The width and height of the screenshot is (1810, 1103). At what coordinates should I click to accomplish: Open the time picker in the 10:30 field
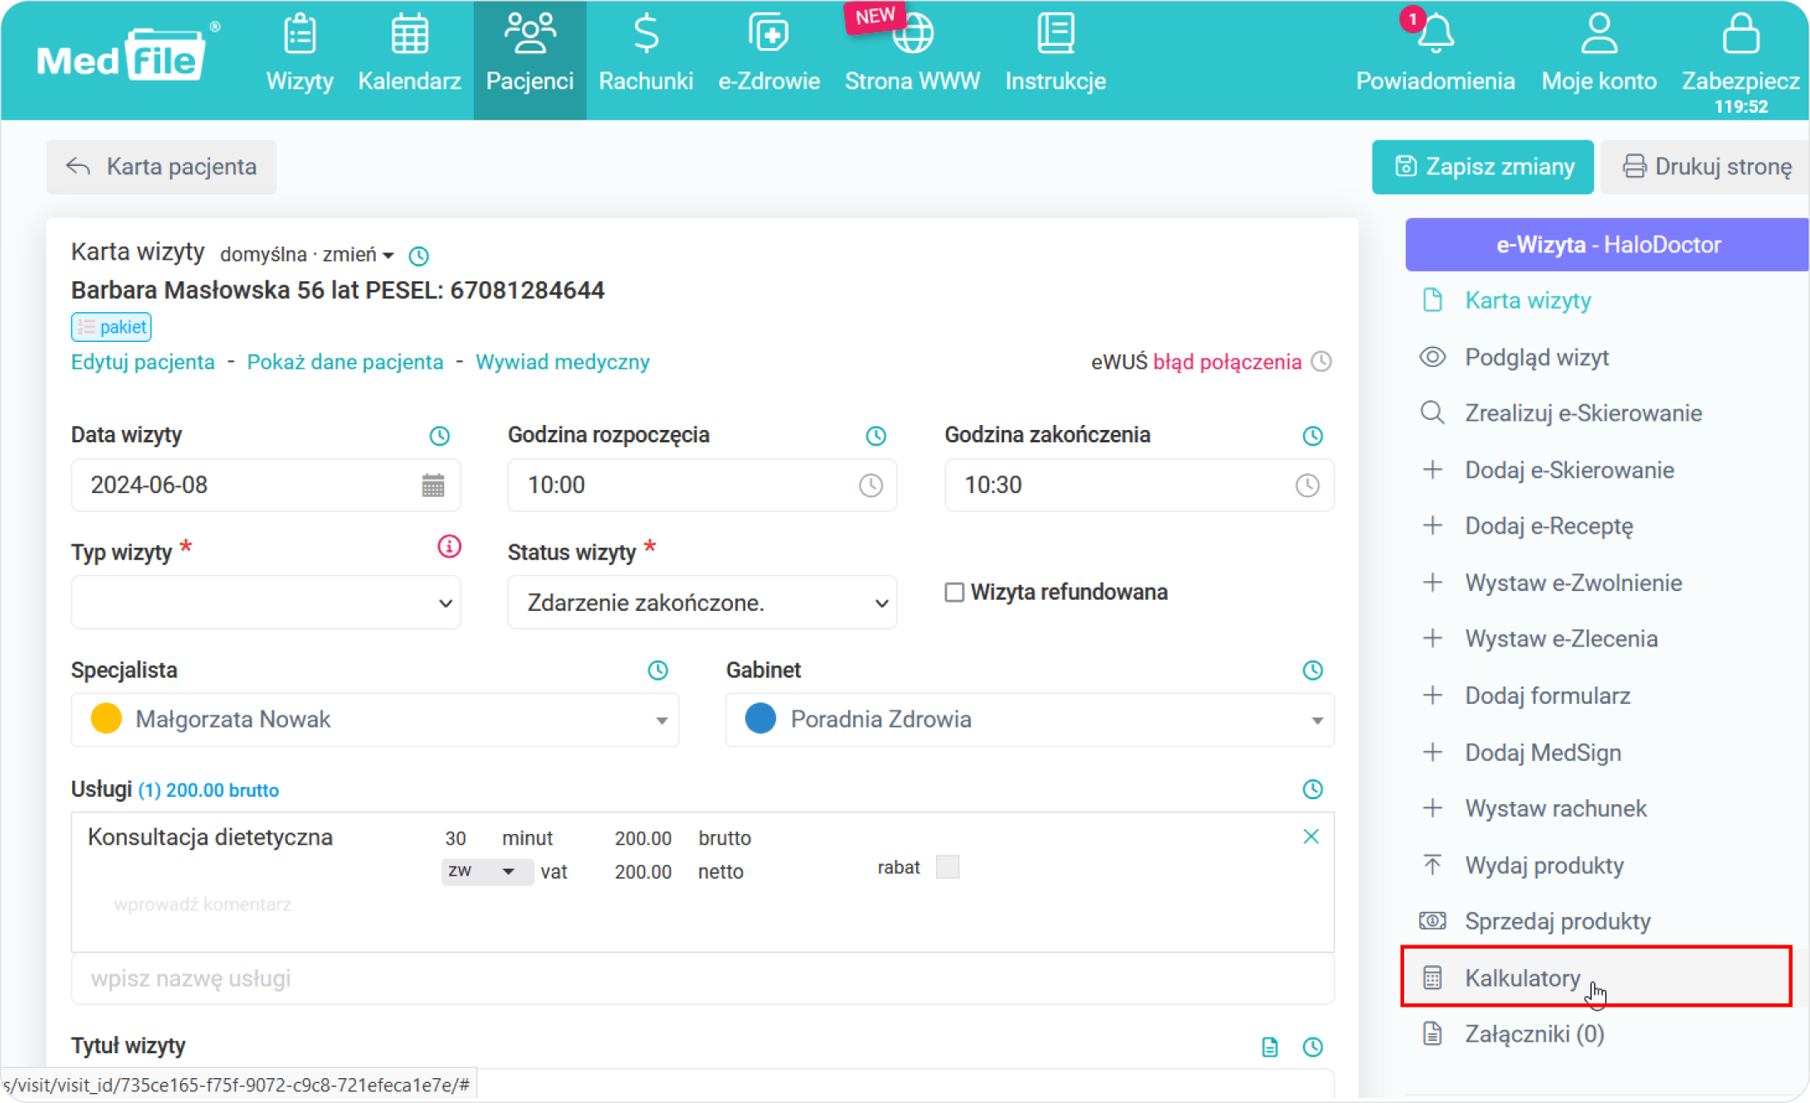[1307, 486]
